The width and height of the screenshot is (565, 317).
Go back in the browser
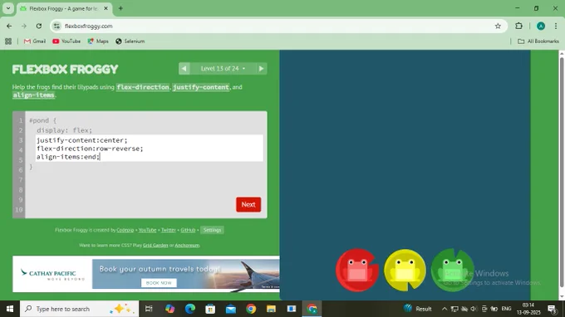coord(9,26)
